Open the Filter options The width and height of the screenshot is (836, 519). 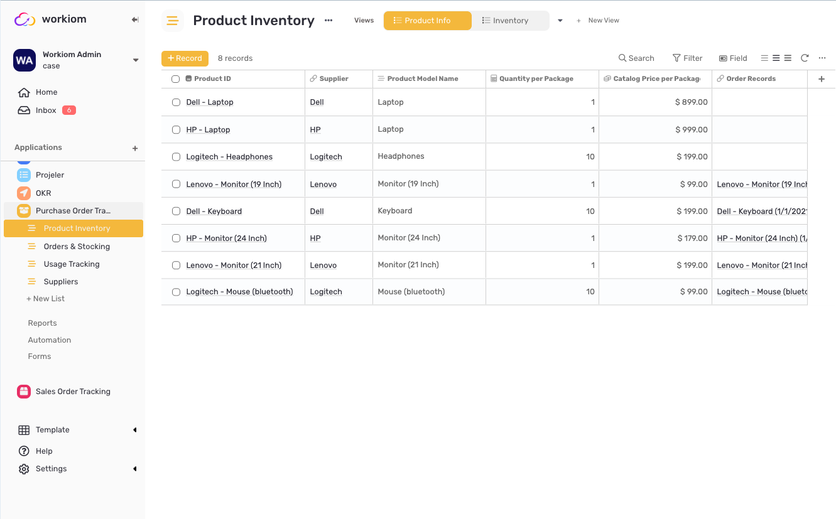tap(688, 58)
